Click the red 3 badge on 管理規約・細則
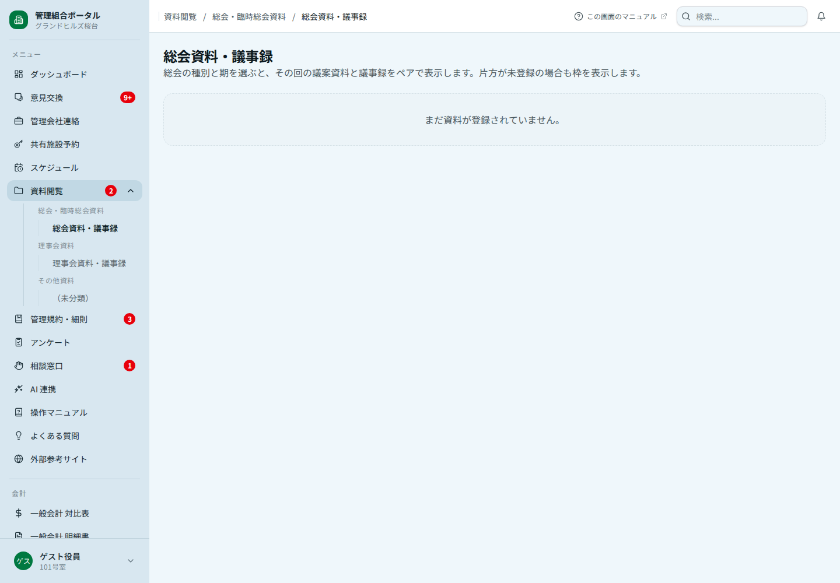 [x=129, y=319]
